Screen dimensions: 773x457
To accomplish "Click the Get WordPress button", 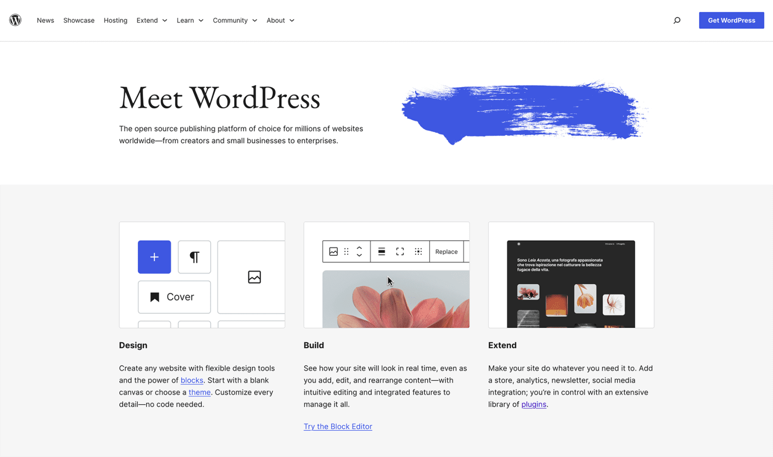I will pos(731,20).
